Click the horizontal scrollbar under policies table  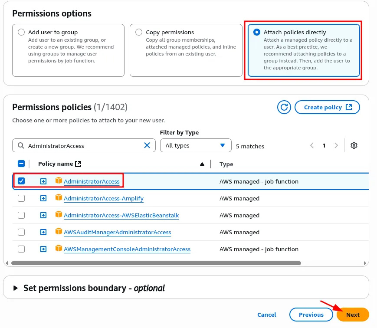(x=156, y=263)
